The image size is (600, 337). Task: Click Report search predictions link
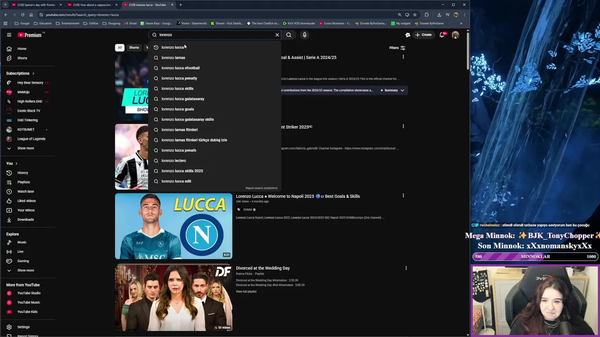point(262,188)
